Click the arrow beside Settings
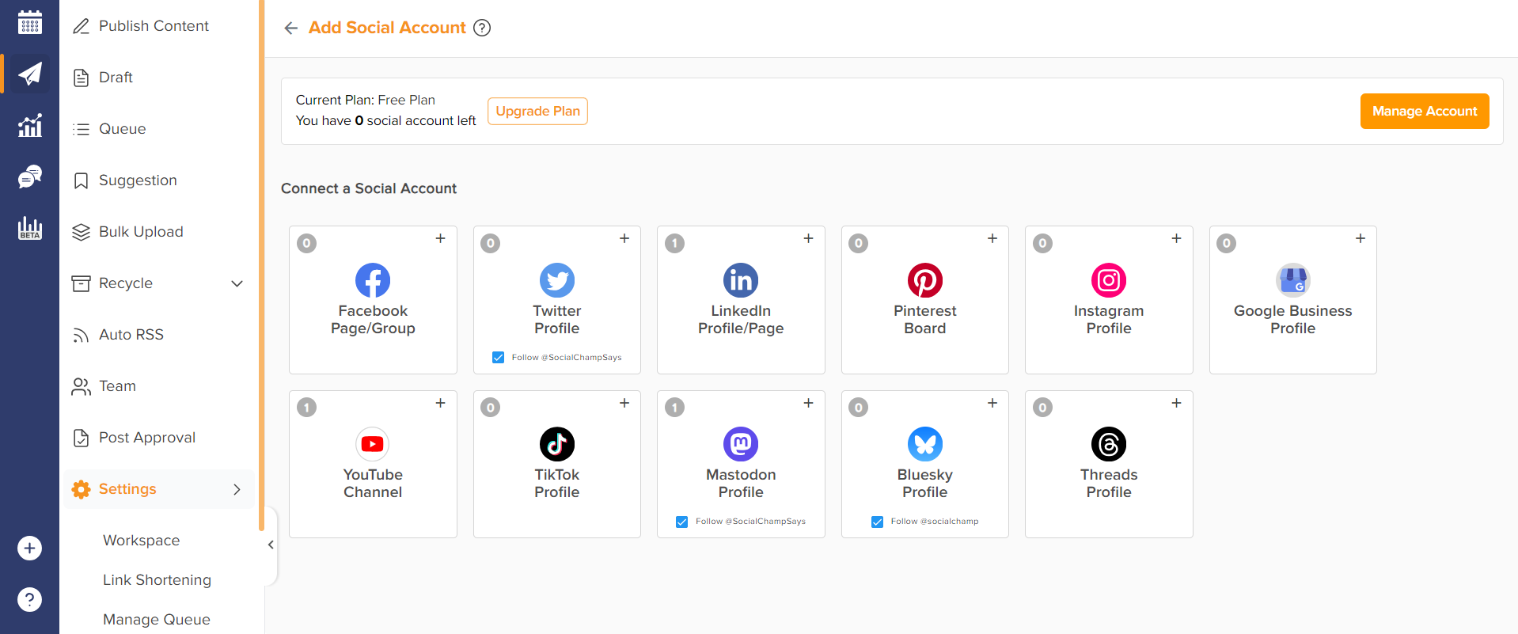The height and width of the screenshot is (634, 1518). (237, 489)
